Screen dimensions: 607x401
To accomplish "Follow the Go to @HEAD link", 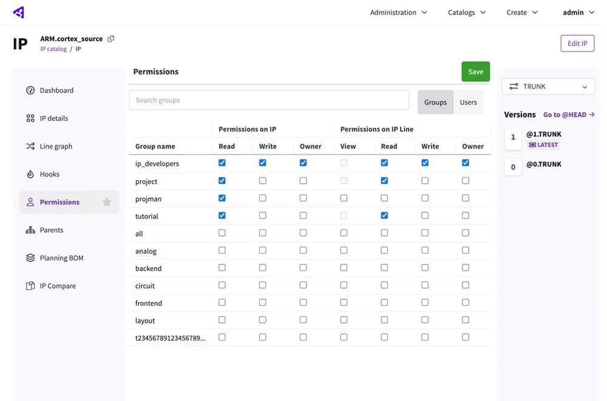I will pyautogui.click(x=568, y=114).
